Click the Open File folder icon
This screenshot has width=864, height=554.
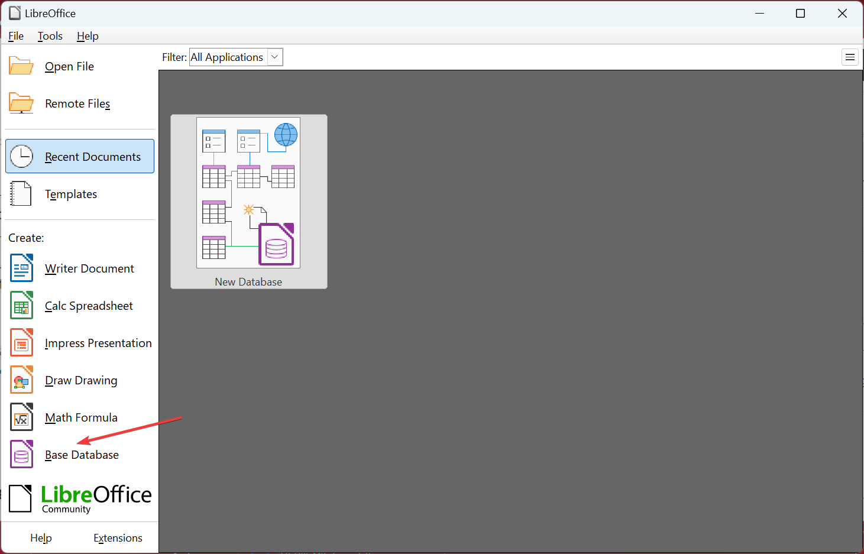21,66
